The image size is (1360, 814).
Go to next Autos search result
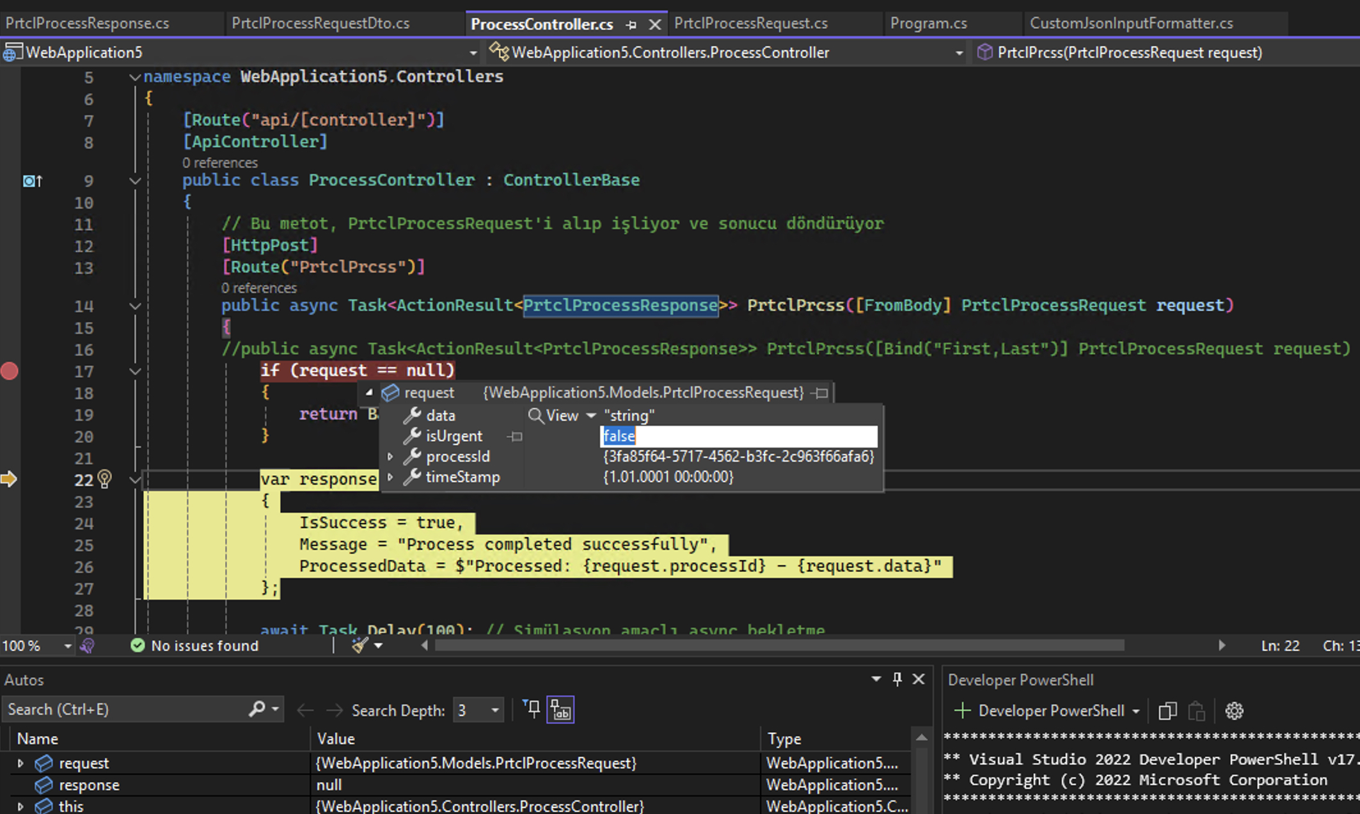point(334,710)
